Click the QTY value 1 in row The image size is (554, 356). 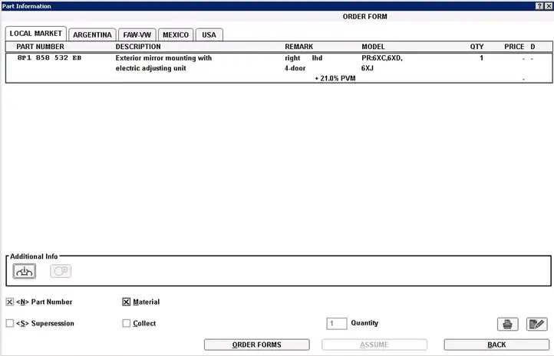coord(481,58)
